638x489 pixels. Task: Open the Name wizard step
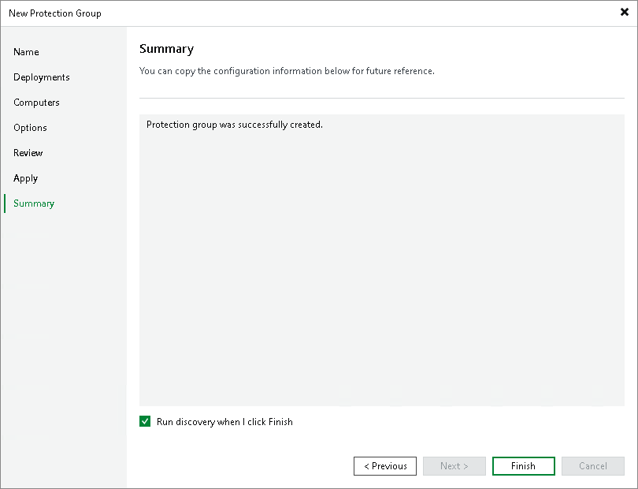(26, 52)
